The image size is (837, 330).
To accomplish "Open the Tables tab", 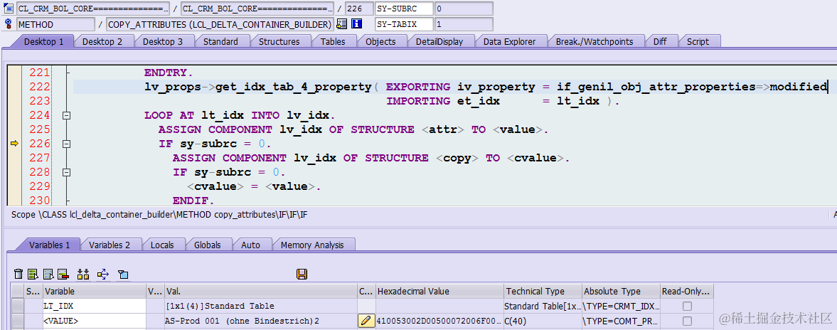I will click(333, 42).
